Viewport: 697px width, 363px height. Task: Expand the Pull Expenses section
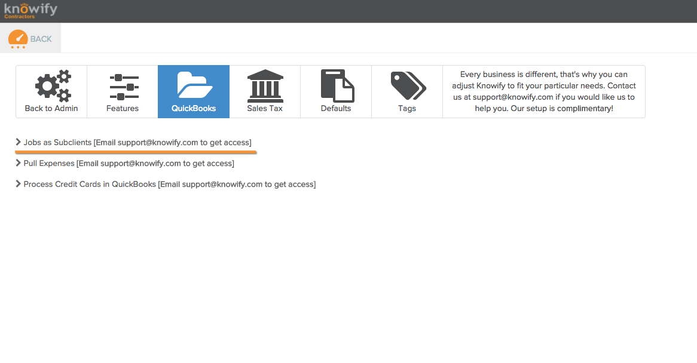[x=125, y=164]
